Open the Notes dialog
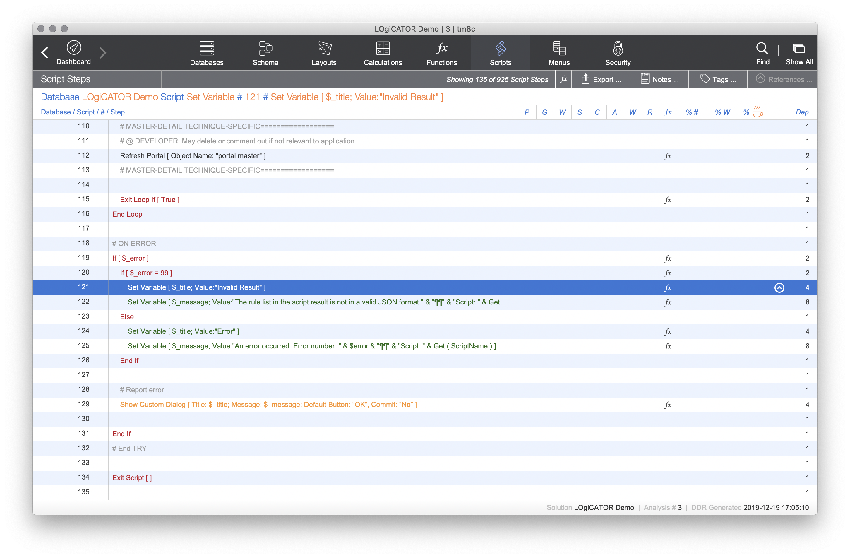 (659, 79)
